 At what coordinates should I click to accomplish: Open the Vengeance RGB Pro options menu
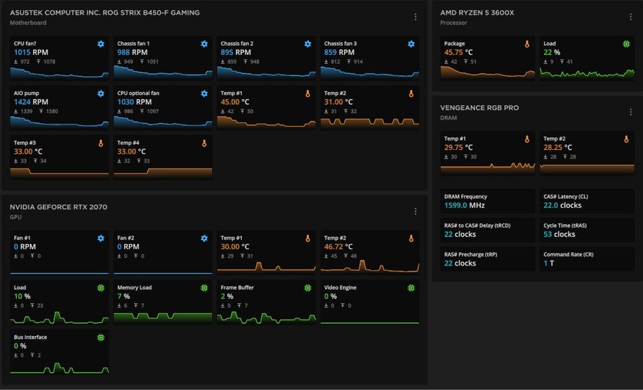click(630, 112)
